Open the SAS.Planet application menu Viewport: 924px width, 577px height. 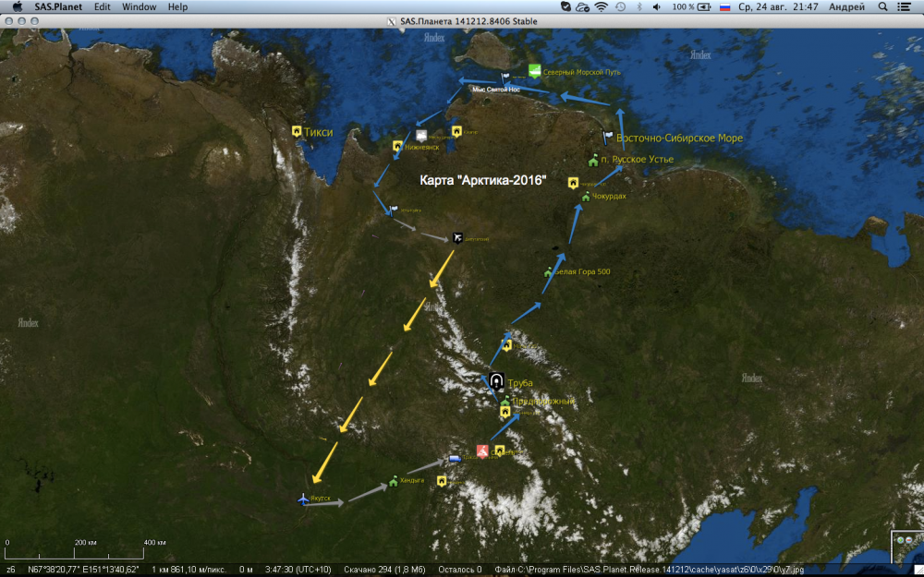point(57,6)
